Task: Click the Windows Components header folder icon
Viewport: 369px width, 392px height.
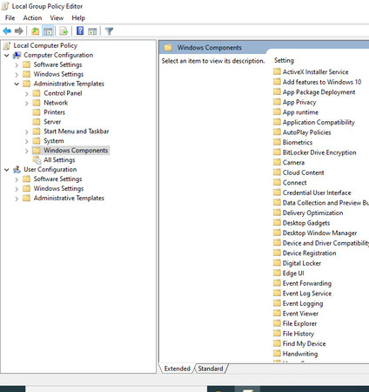Action: pyautogui.click(x=168, y=48)
